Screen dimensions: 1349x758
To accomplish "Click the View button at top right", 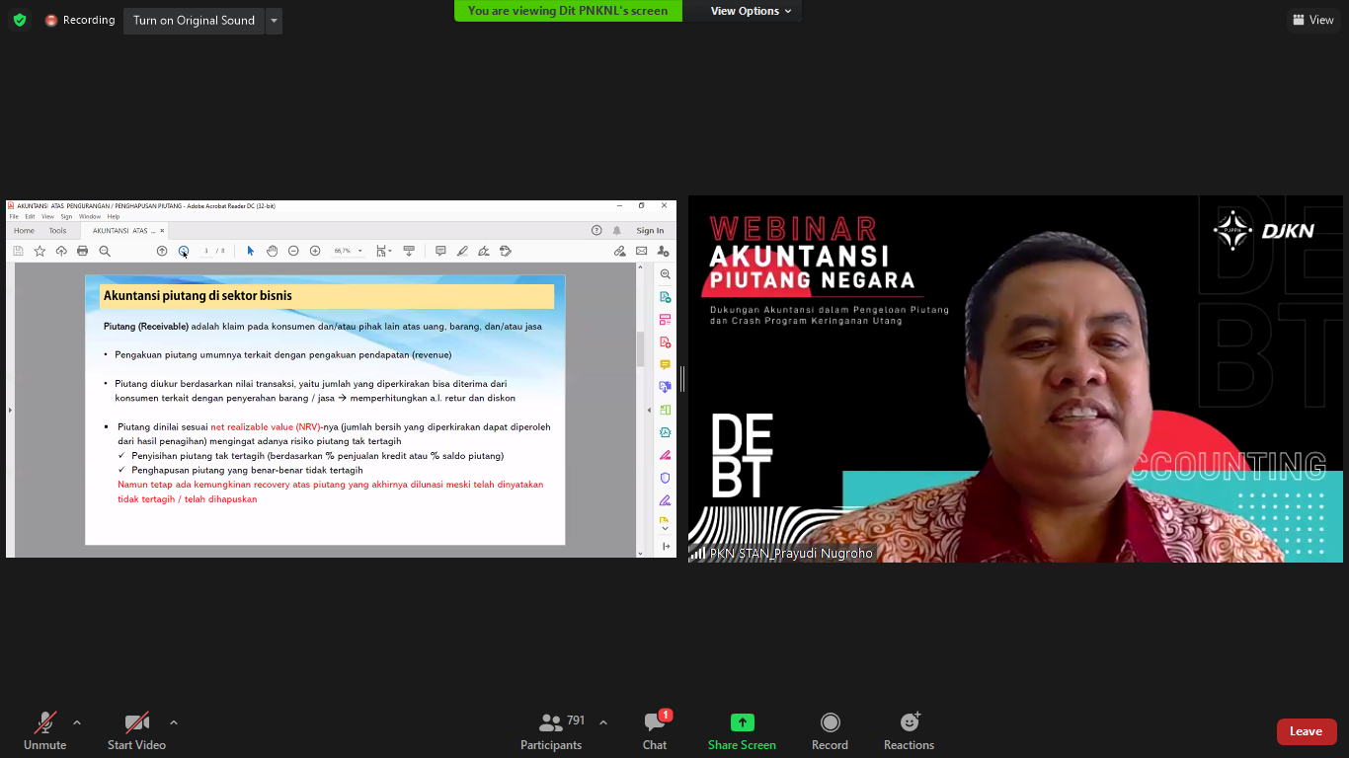I will point(1312,20).
